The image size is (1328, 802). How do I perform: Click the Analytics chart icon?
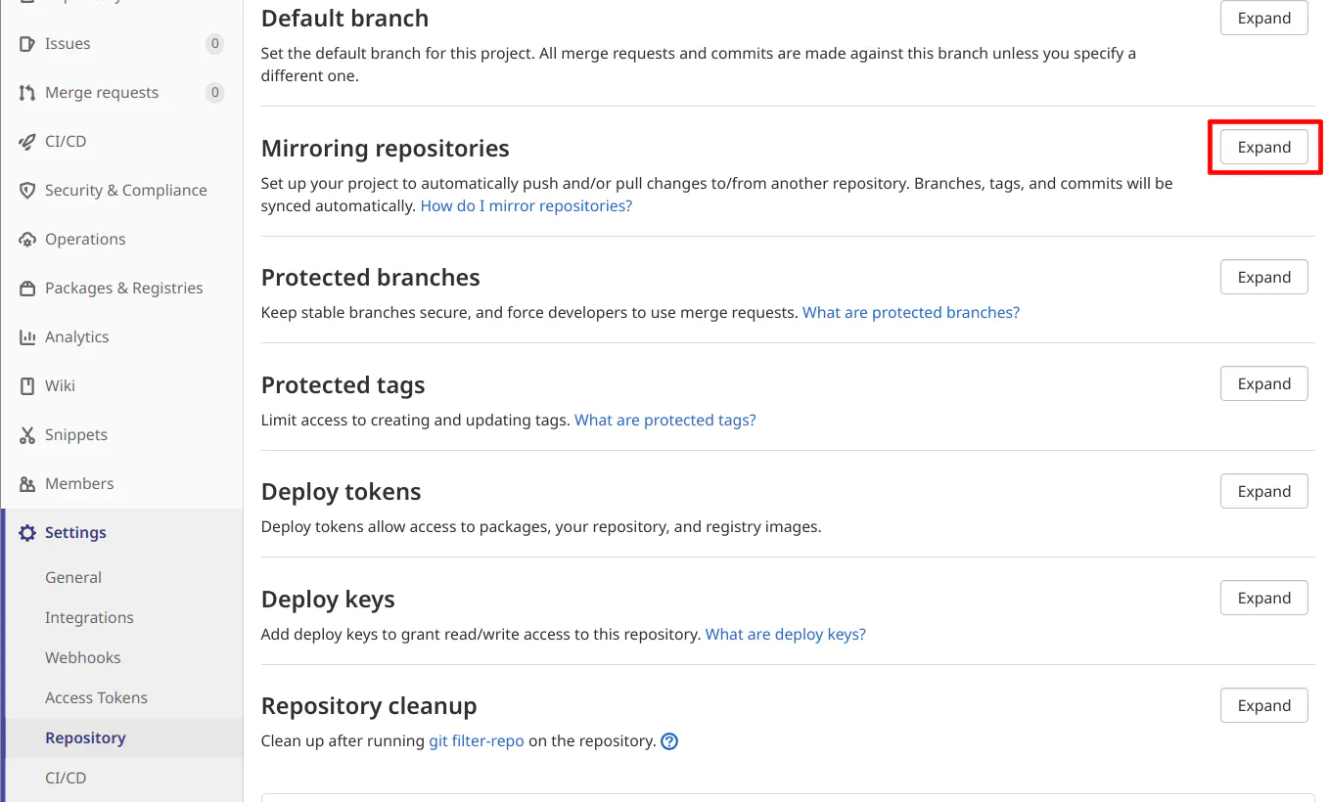click(x=27, y=337)
